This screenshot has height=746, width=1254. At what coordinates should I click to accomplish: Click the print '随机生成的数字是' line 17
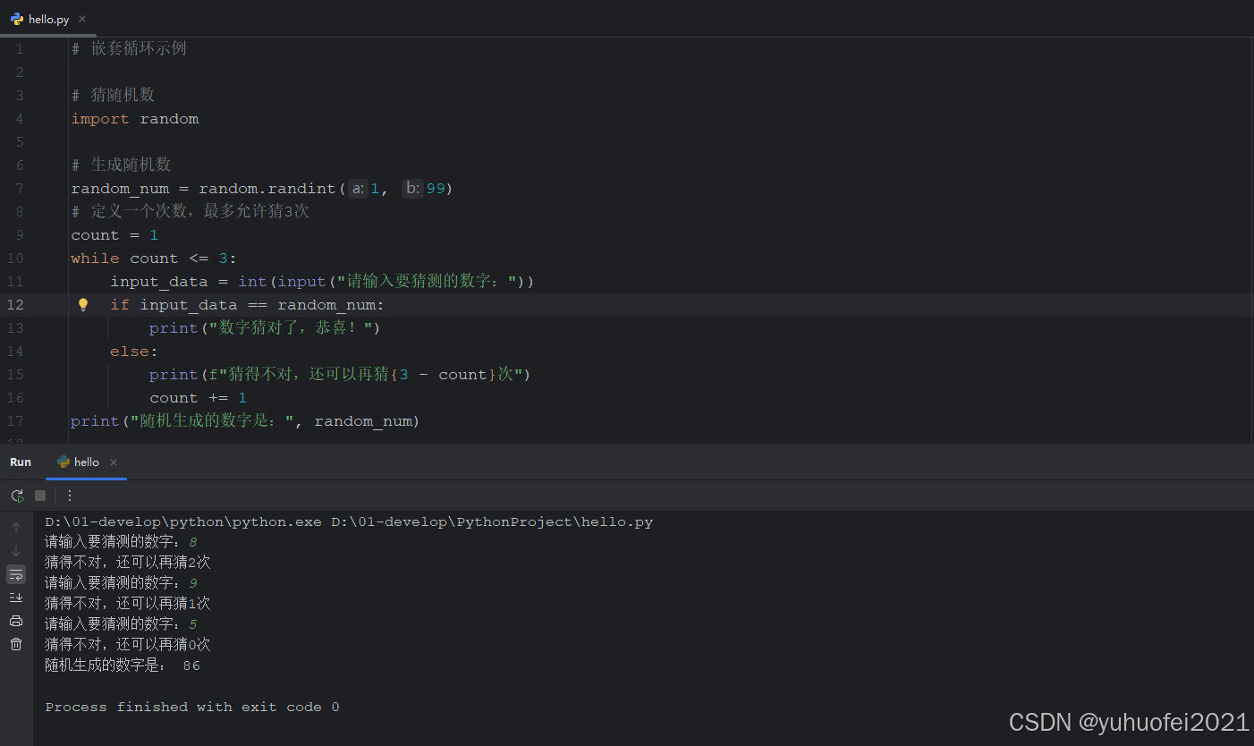tap(245, 421)
